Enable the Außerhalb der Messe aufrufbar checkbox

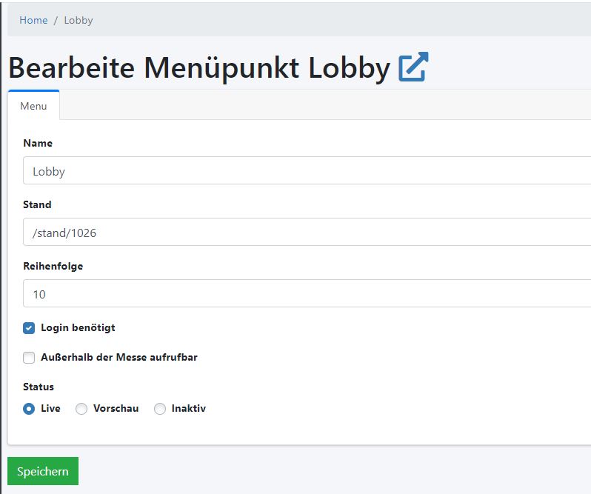click(29, 358)
